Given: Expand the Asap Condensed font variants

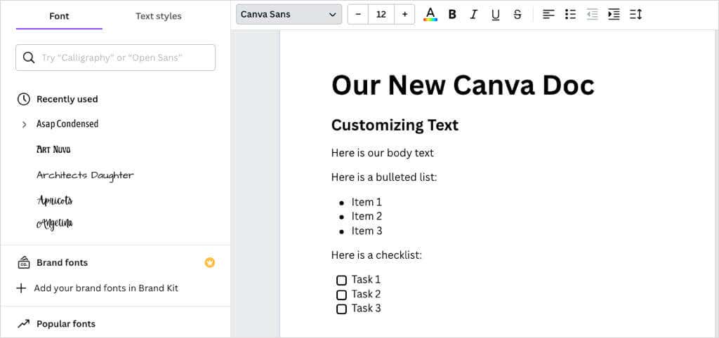Looking at the screenshot, I should click(x=25, y=124).
